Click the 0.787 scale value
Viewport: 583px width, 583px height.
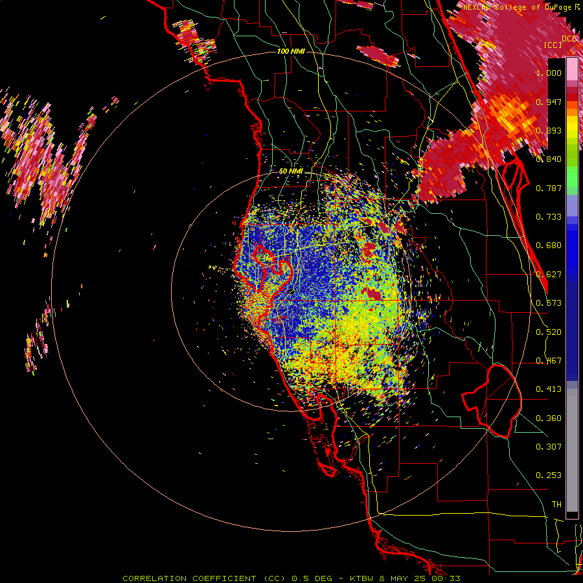(x=549, y=188)
